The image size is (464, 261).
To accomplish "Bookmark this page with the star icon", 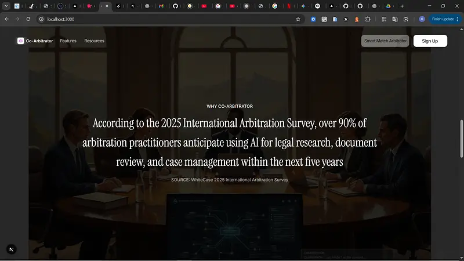I will pos(298,19).
